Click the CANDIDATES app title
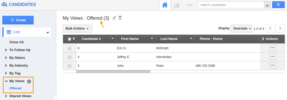 (22, 5)
